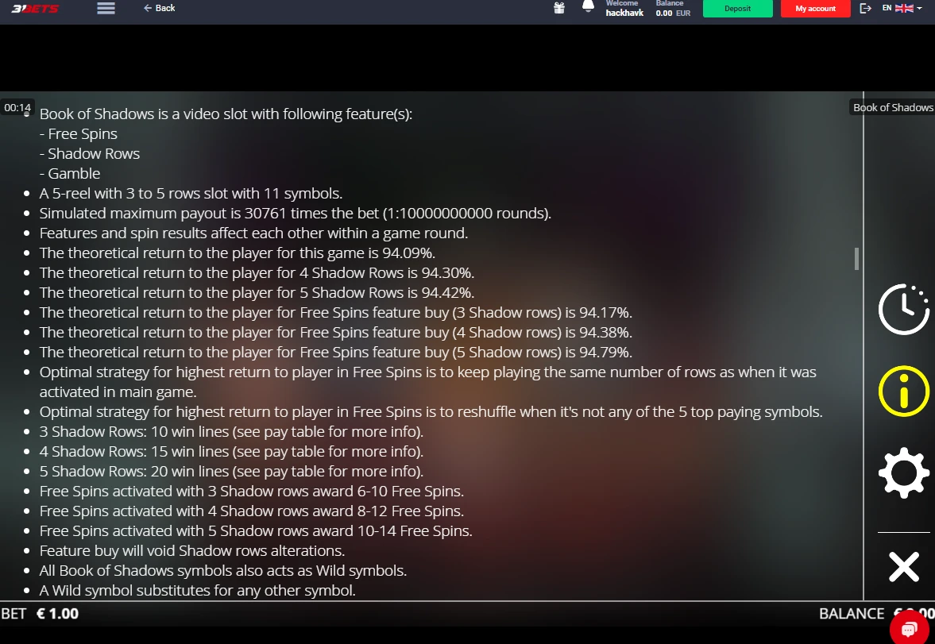Click the '4 Shadow Rows is 94.30%' line

point(257,272)
